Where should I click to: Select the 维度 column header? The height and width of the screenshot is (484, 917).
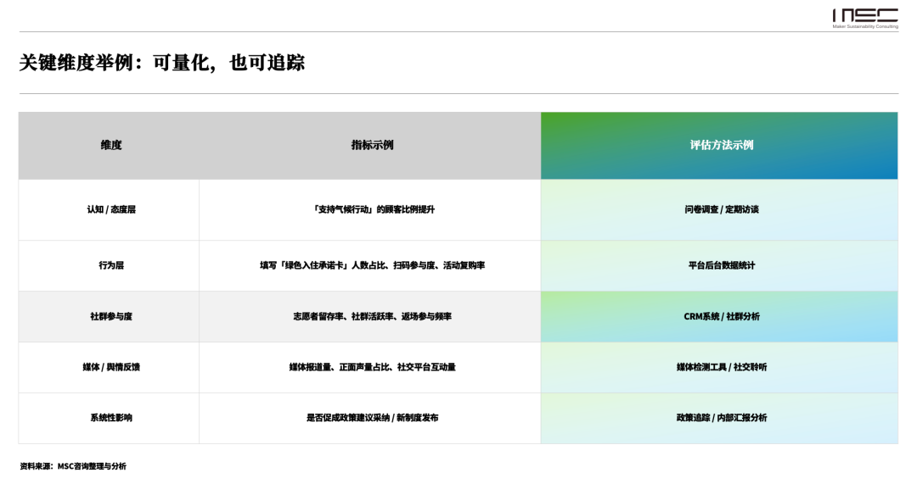[x=110, y=145]
